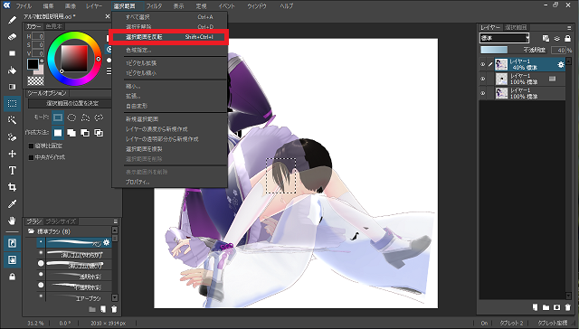Click the layer list scroll-up arrow
Image resolution: width=579 pixels, height=329 pixels.
569,61
